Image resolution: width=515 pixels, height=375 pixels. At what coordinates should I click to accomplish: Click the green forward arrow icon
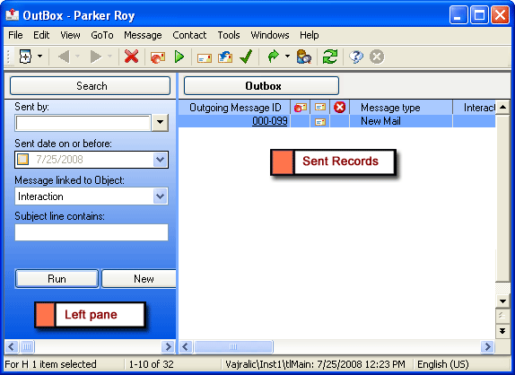274,57
